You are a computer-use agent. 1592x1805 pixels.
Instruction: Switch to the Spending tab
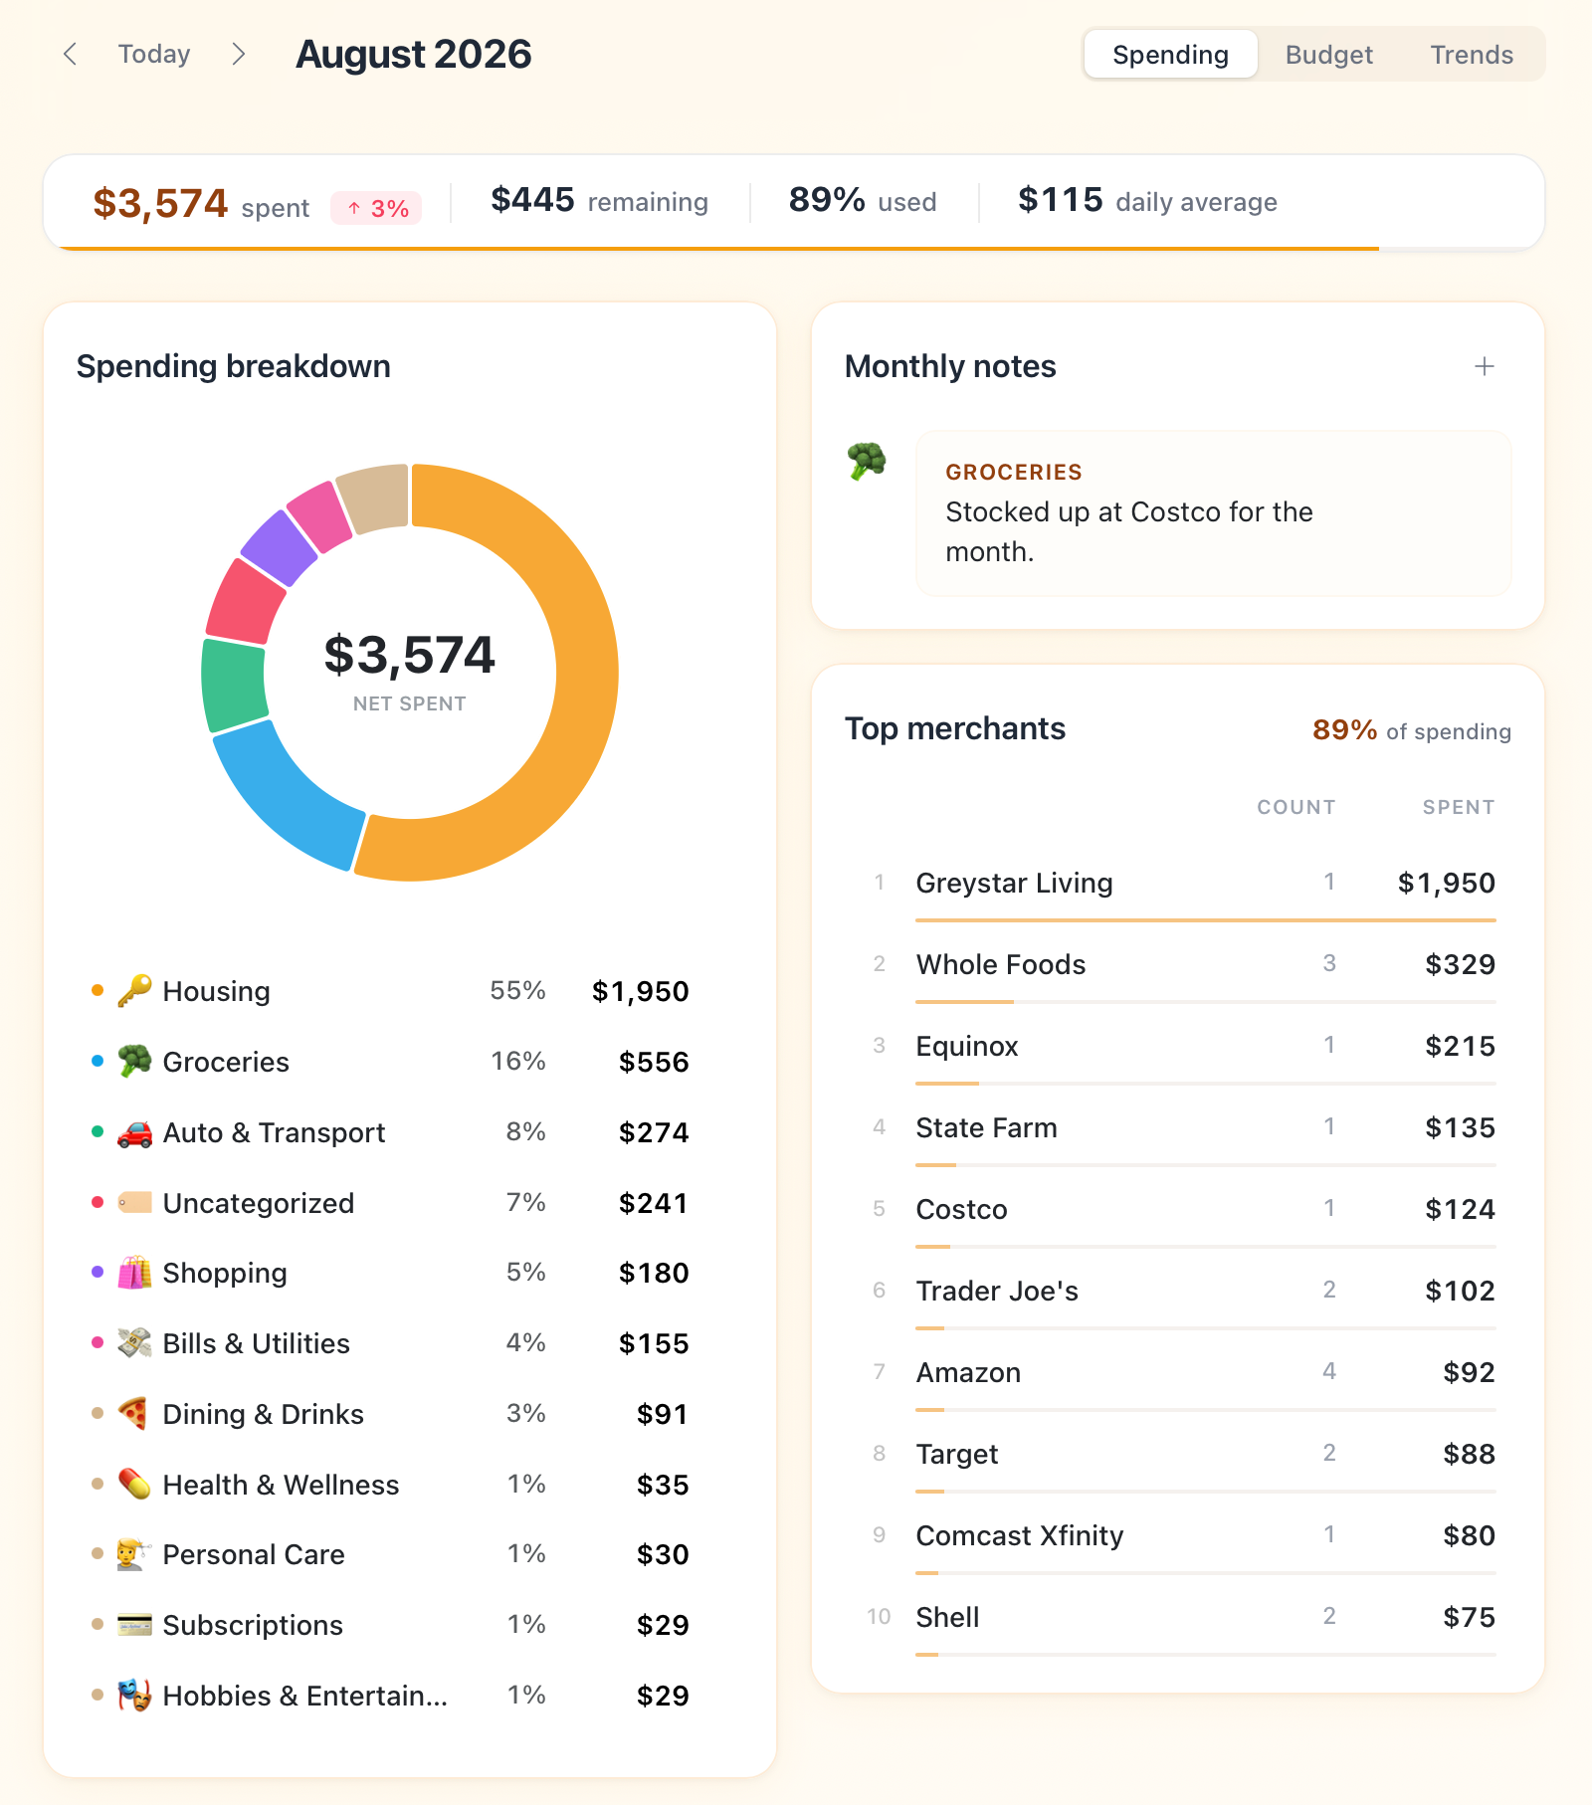(1170, 54)
